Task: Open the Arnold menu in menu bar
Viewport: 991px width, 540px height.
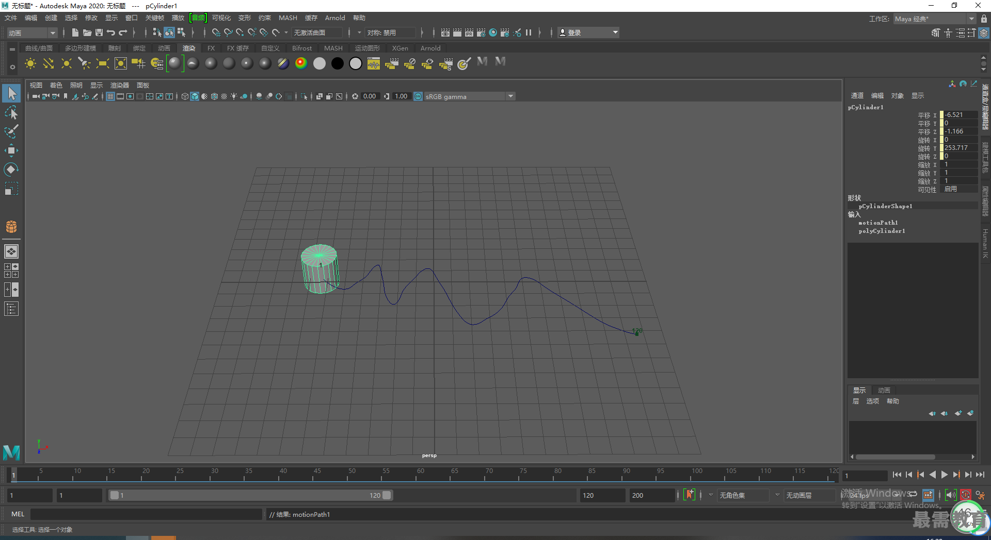Action: click(335, 18)
